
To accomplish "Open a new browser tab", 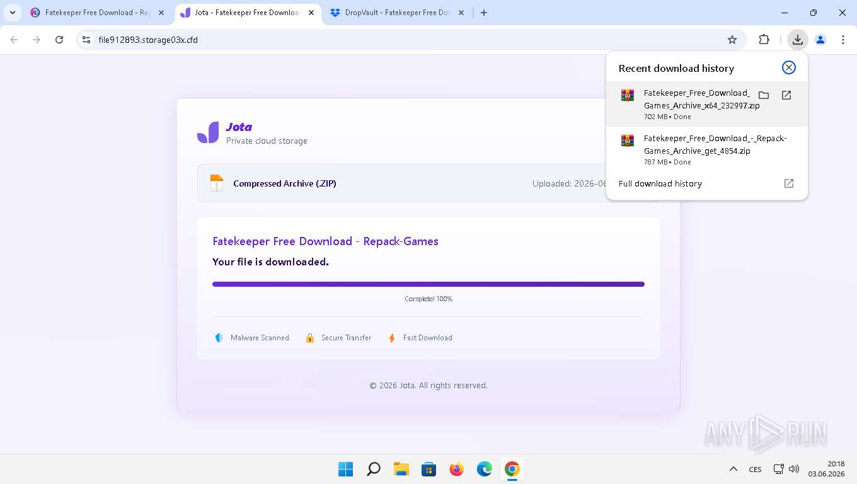I will (x=484, y=13).
